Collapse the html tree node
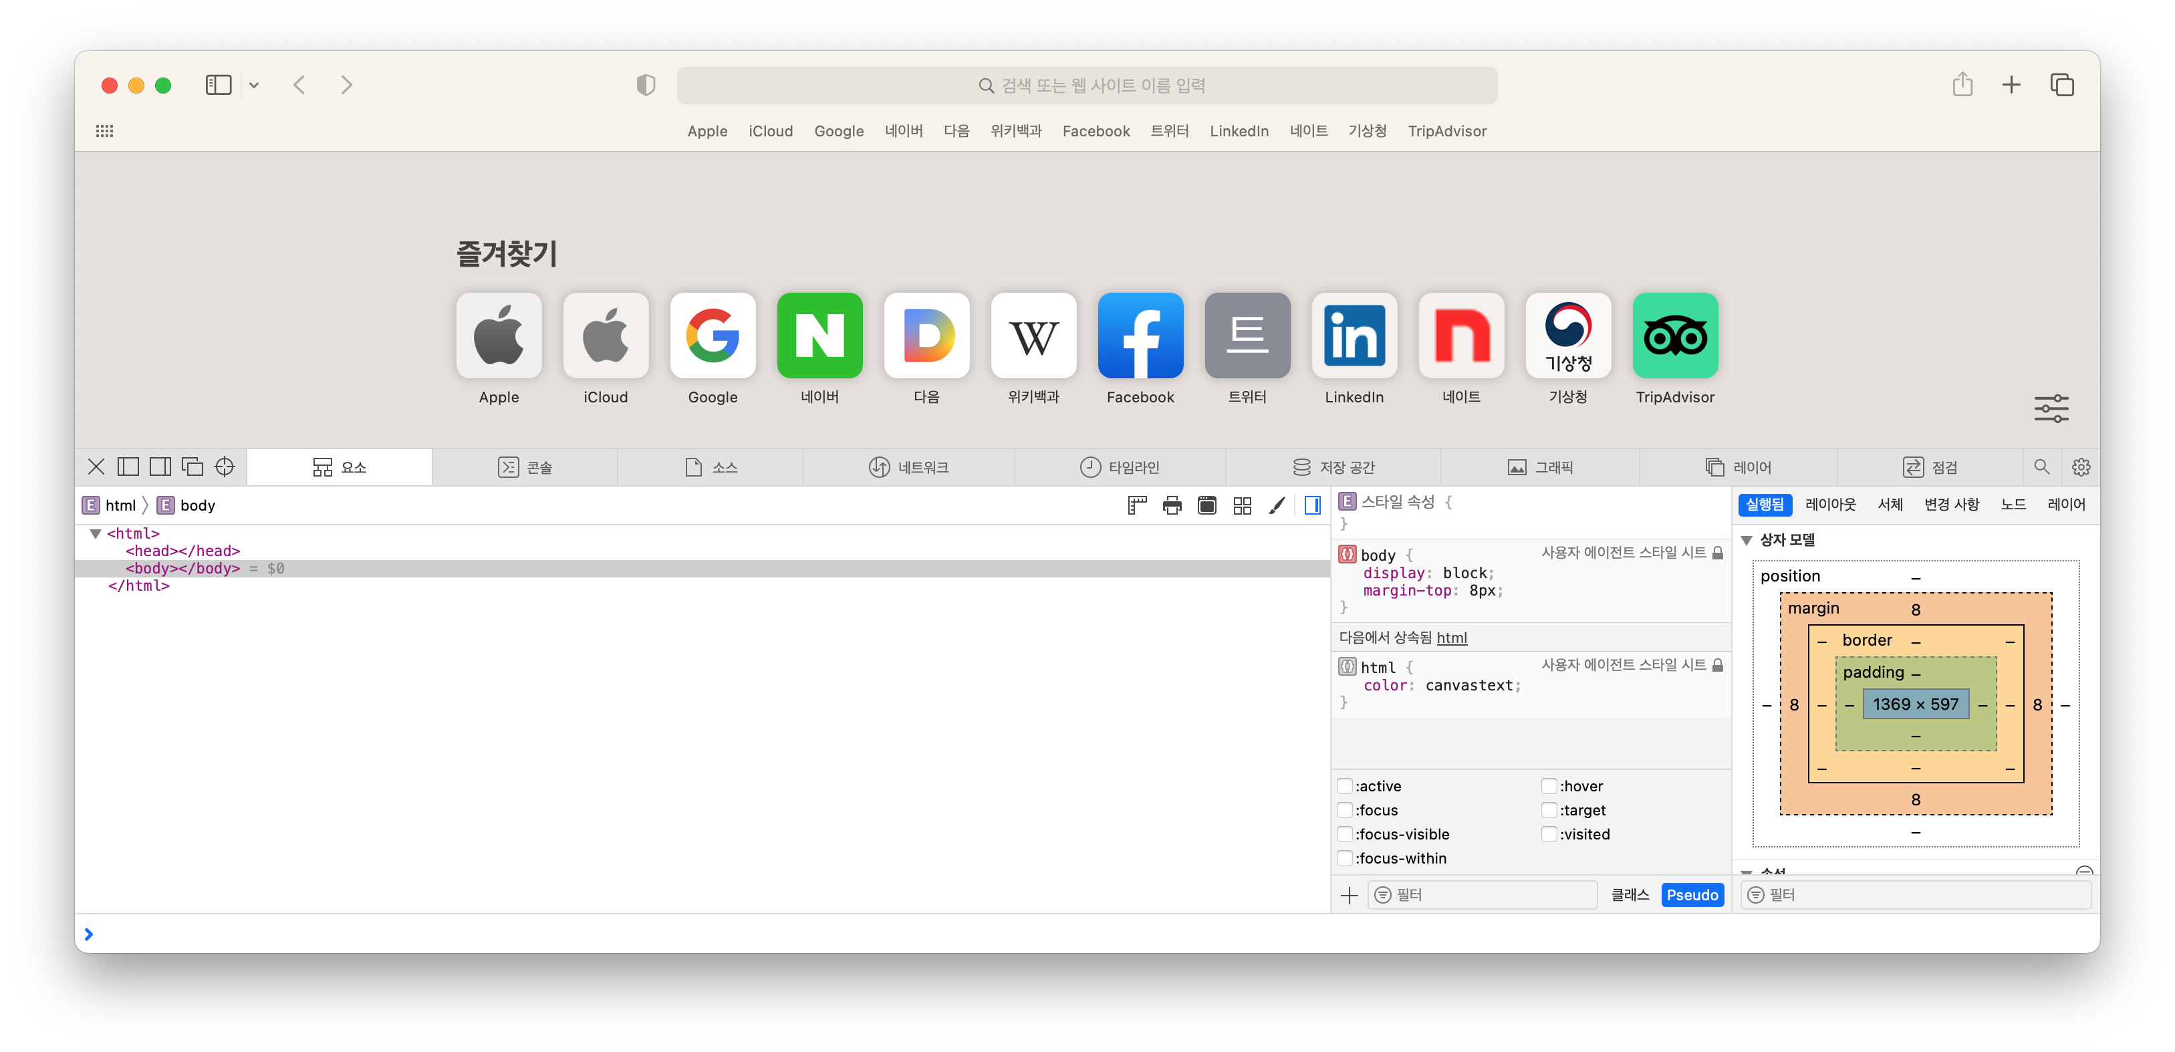2175x1052 pixels. pos(96,533)
